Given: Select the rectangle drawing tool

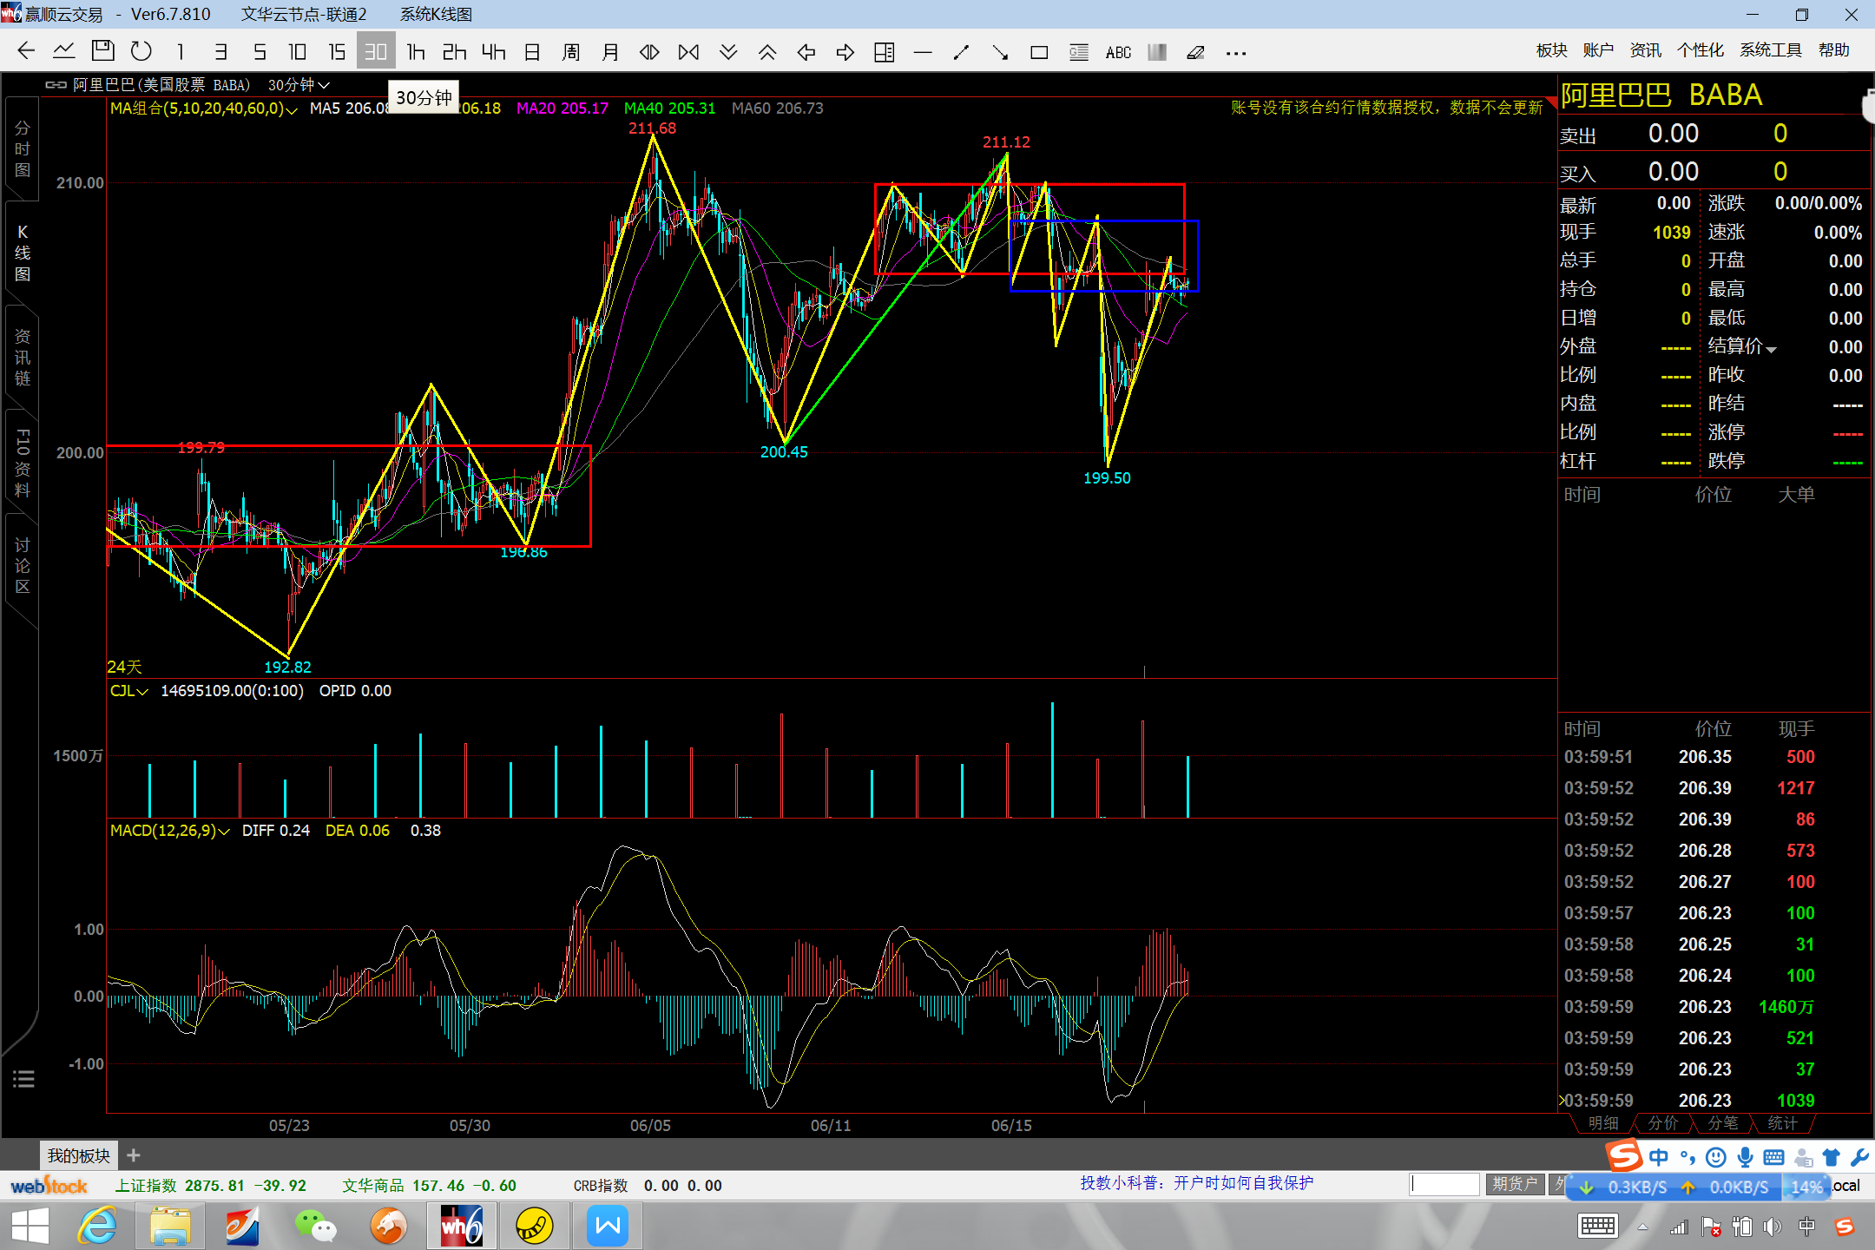Looking at the screenshot, I should 1039,52.
